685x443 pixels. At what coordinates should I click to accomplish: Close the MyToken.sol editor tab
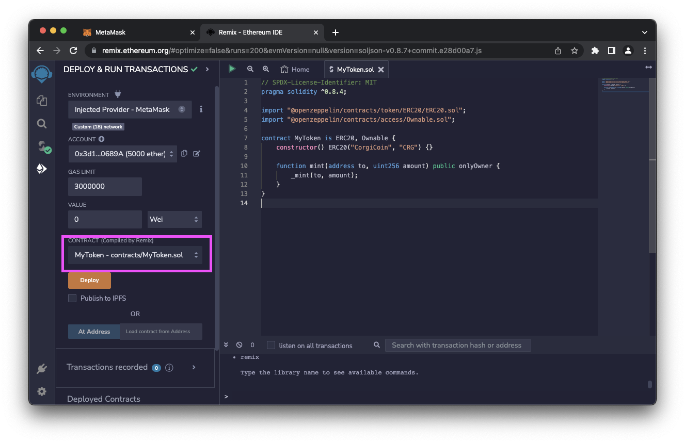381,69
